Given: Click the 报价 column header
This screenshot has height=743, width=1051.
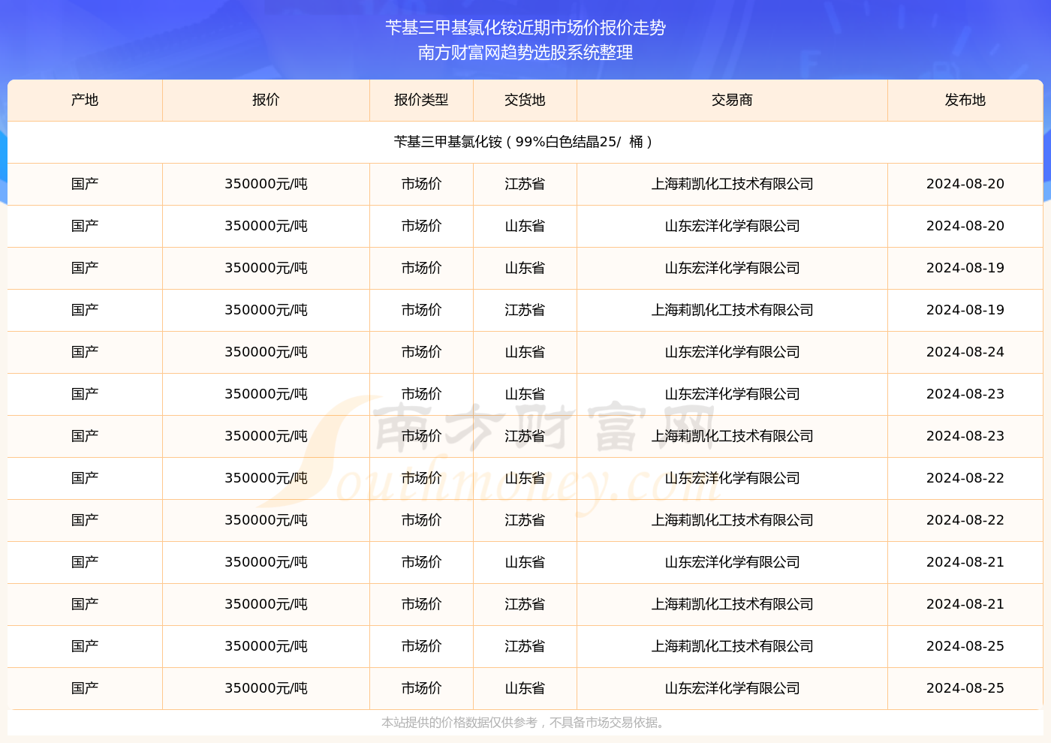Looking at the screenshot, I should 266,100.
